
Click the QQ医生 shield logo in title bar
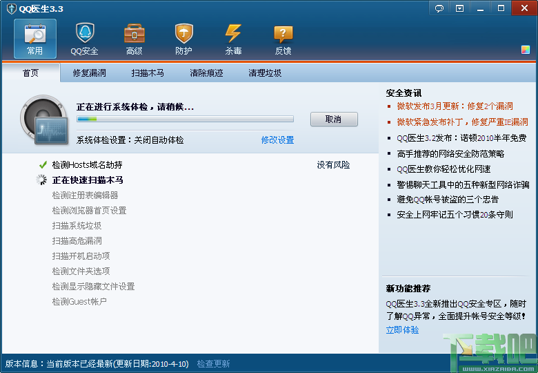(x=11, y=8)
